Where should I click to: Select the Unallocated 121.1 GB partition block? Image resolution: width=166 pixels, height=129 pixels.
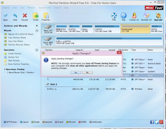(x=135, y=29)
